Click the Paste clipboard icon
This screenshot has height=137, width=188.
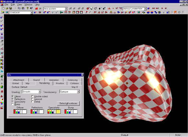tap(23, 8)
